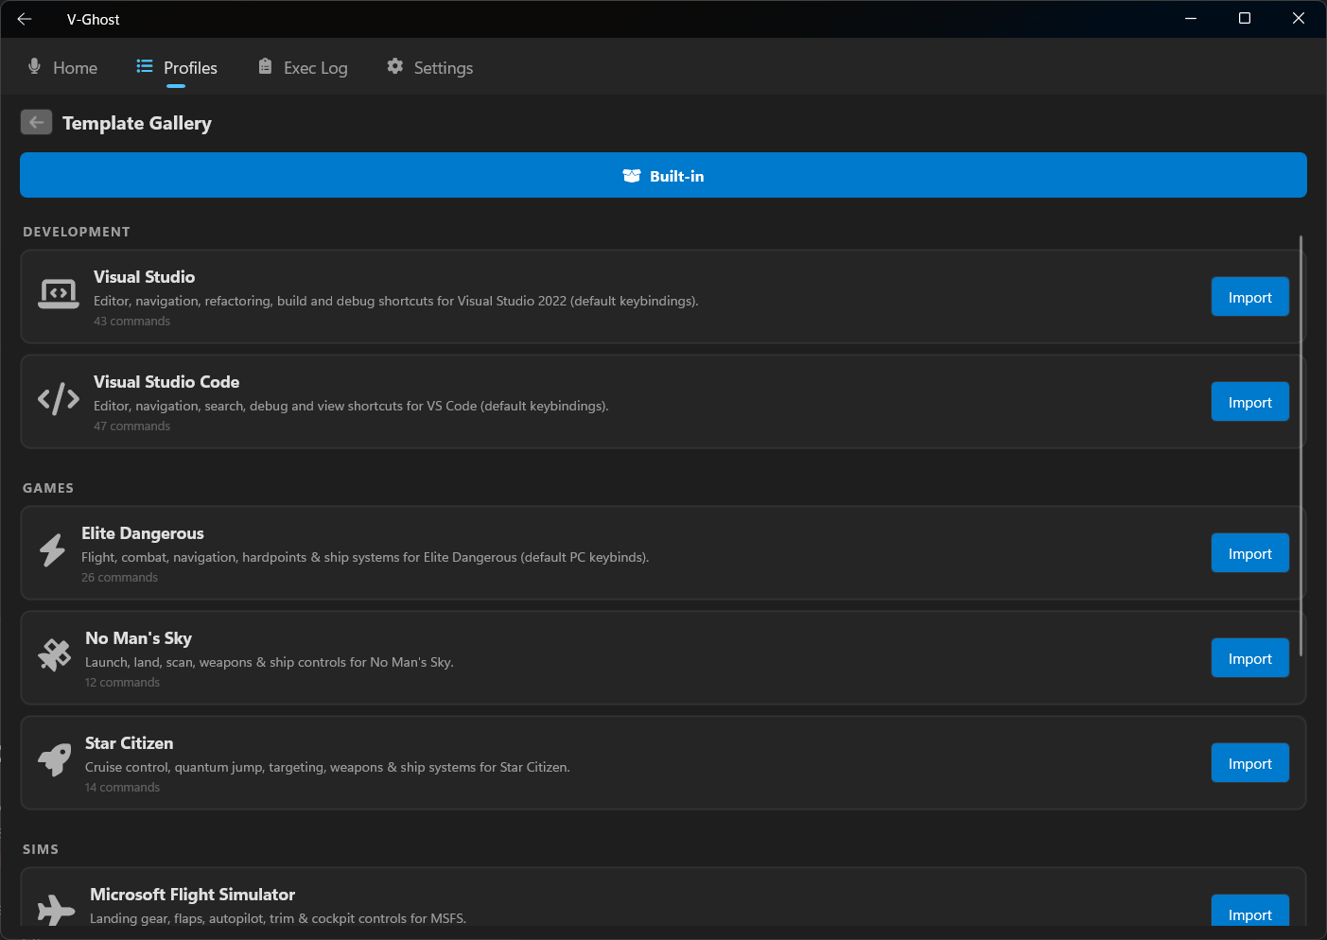Viewport: 1327px width, 940px height.
Task: Import the Visual Studio template
Action: [1249, 297]
